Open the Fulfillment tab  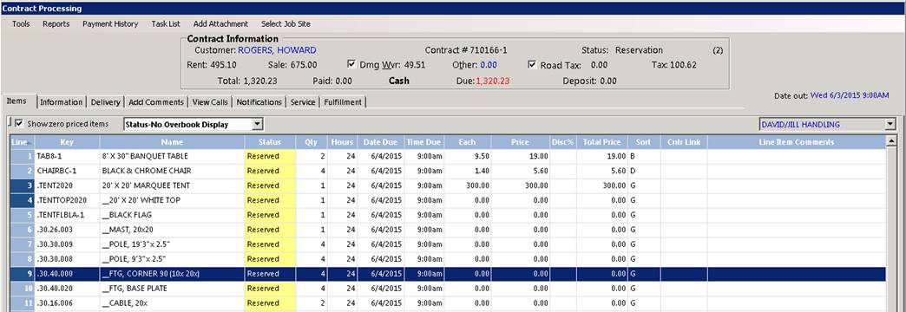[x=343, y=102]
